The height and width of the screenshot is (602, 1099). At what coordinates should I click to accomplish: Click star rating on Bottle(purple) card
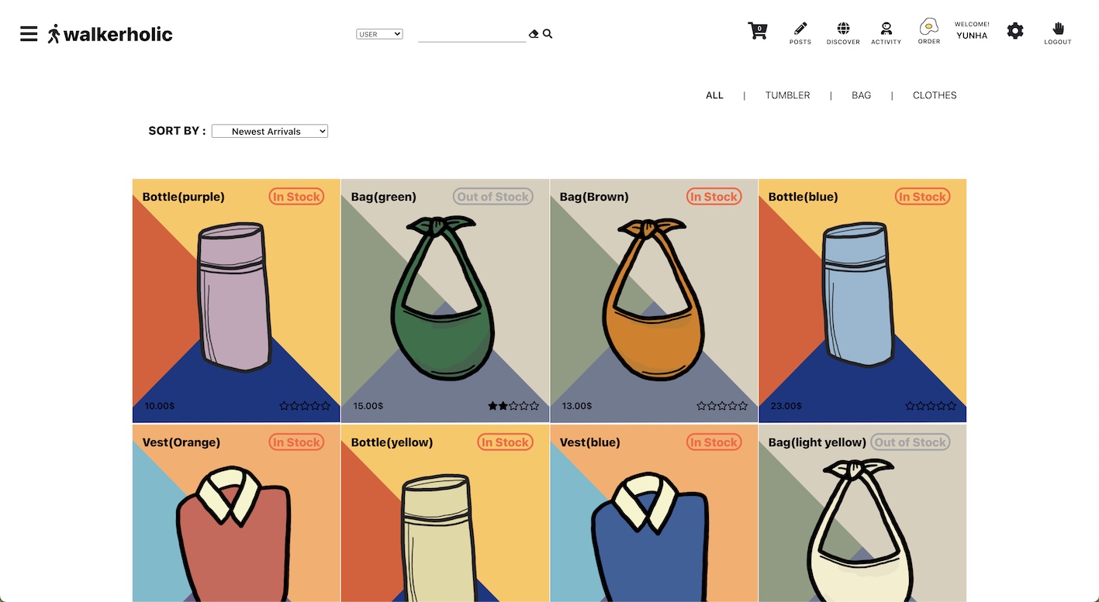pos(305,406)
